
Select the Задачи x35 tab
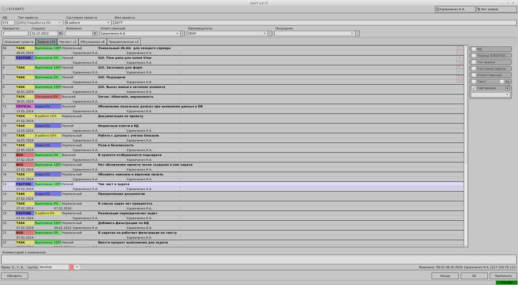46,42
